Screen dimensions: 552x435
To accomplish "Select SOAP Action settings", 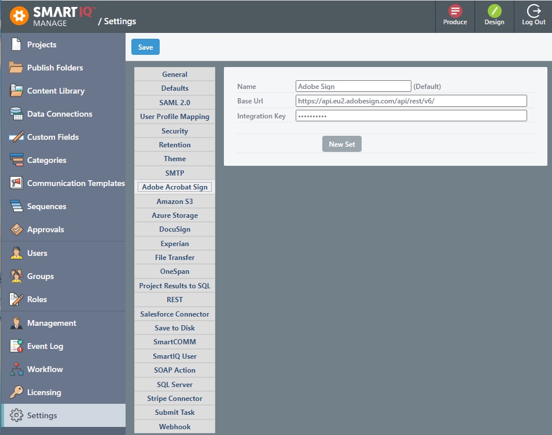I will point(175,370).
